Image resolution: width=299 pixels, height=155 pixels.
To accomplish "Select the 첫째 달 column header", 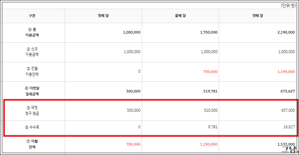I will 103,16.
